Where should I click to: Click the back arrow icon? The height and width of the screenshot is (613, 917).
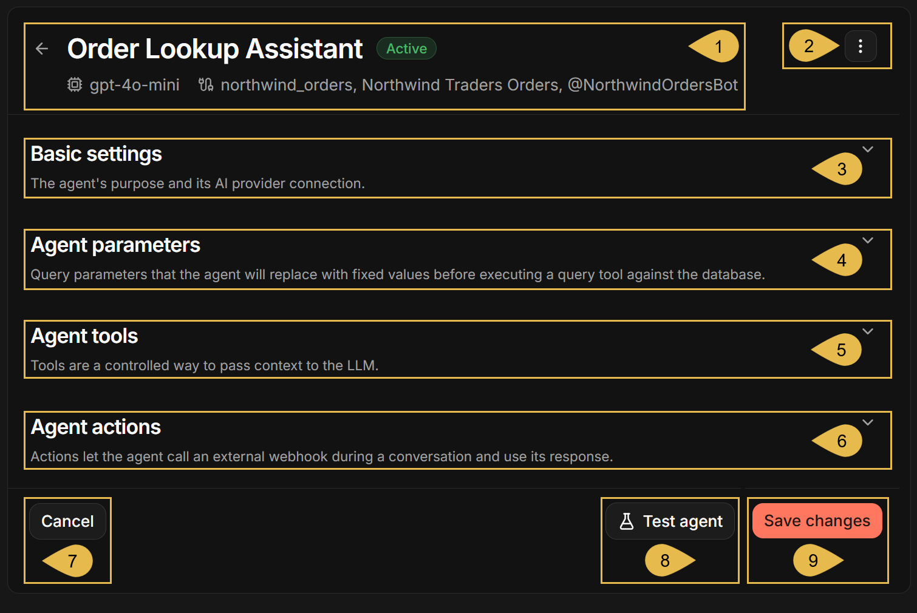tap(42, 49)
